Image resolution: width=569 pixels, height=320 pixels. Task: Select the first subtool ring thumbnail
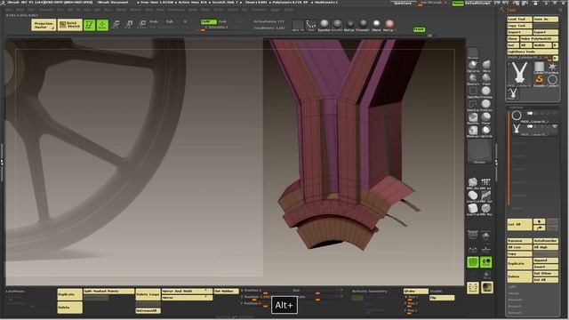pos(517,116)
